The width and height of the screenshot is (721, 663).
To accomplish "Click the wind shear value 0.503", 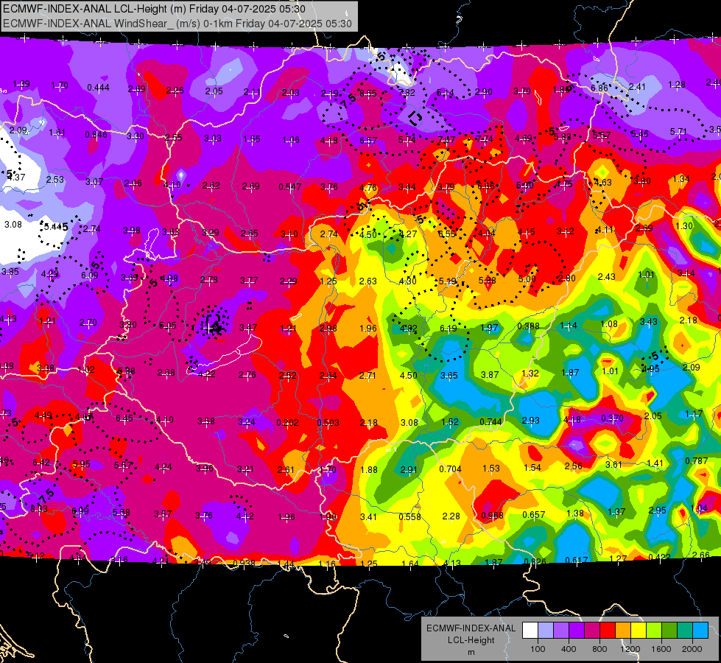I will tap(328, 422).
